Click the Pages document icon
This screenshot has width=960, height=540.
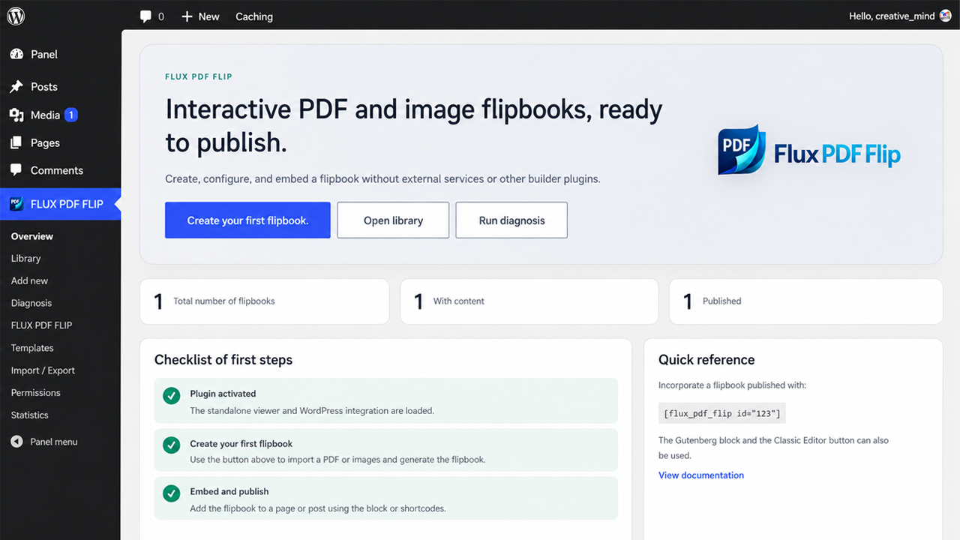(16, 142)
